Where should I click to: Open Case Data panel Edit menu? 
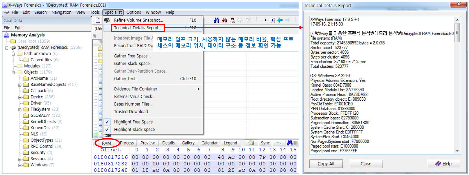pos(18,28)
